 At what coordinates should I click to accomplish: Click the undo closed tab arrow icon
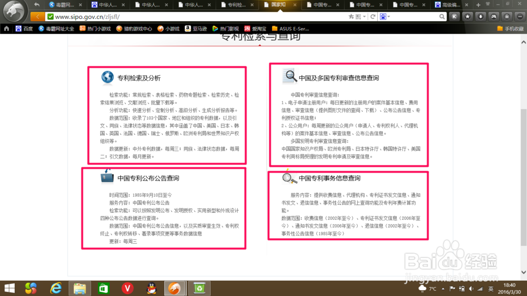tap(37, 5)
